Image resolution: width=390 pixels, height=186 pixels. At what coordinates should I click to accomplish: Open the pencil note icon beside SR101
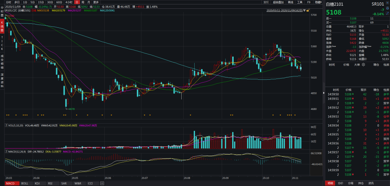(x=387, y=13)
